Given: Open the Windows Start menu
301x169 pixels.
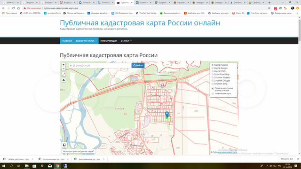Looking at the screenshot, I should tap(3, 166).
